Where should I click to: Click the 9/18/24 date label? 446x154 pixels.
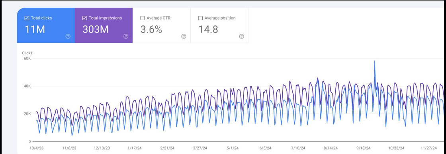(364, 148)
